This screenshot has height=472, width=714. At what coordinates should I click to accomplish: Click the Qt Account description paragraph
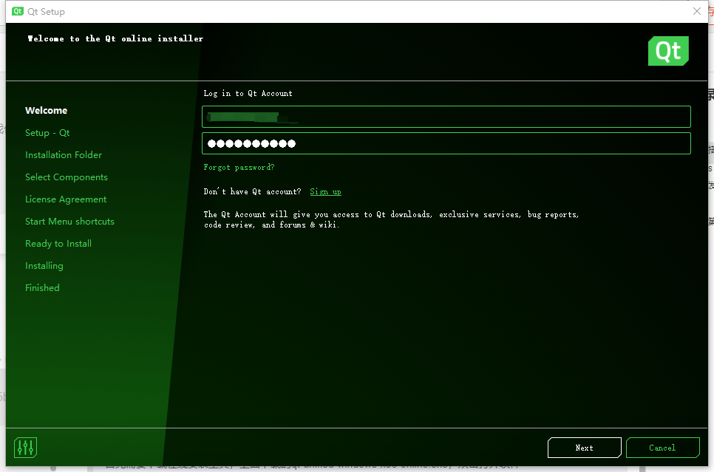391,219
